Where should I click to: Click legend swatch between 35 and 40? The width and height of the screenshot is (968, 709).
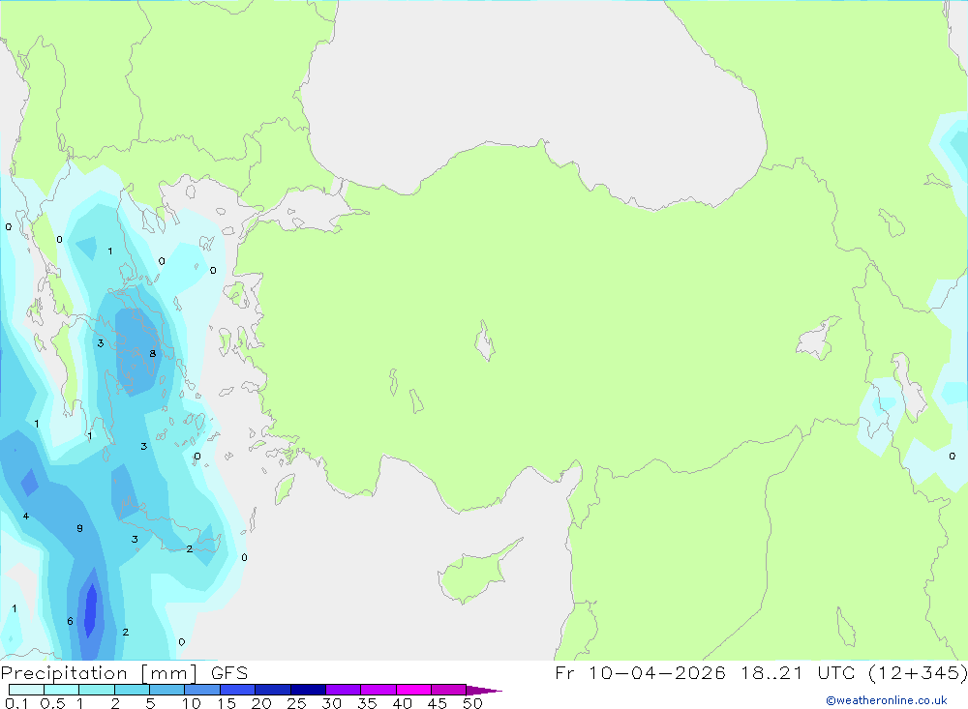378,690
